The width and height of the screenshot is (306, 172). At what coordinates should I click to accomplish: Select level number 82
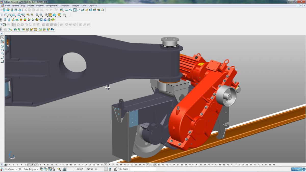(x=274, y=165)
